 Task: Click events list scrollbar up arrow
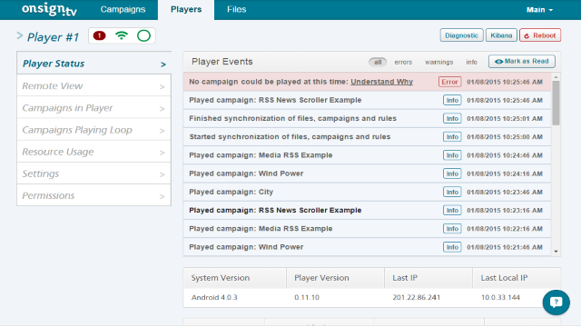pyautogui.click(x=556, y=77)
